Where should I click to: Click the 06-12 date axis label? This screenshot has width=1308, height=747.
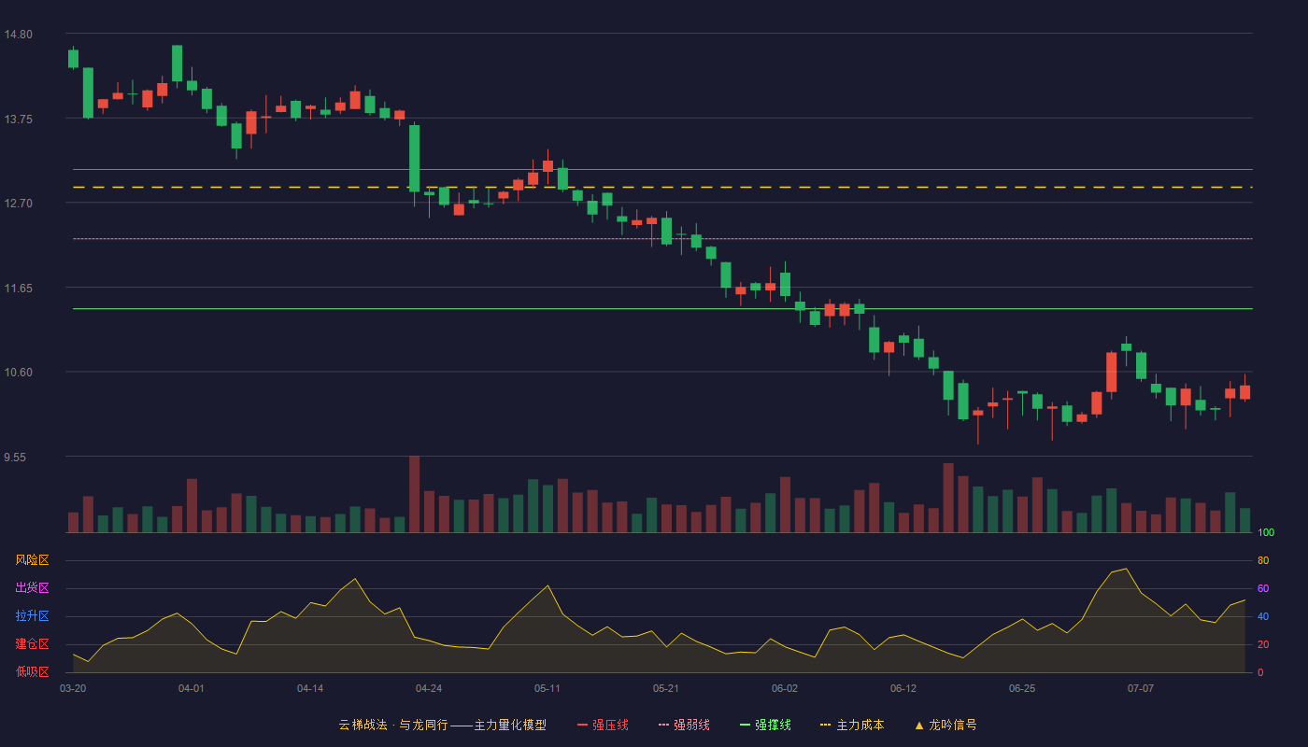903,688
